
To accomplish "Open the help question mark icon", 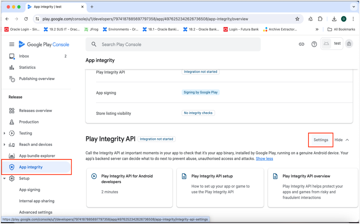I will [x=314, y=44].
